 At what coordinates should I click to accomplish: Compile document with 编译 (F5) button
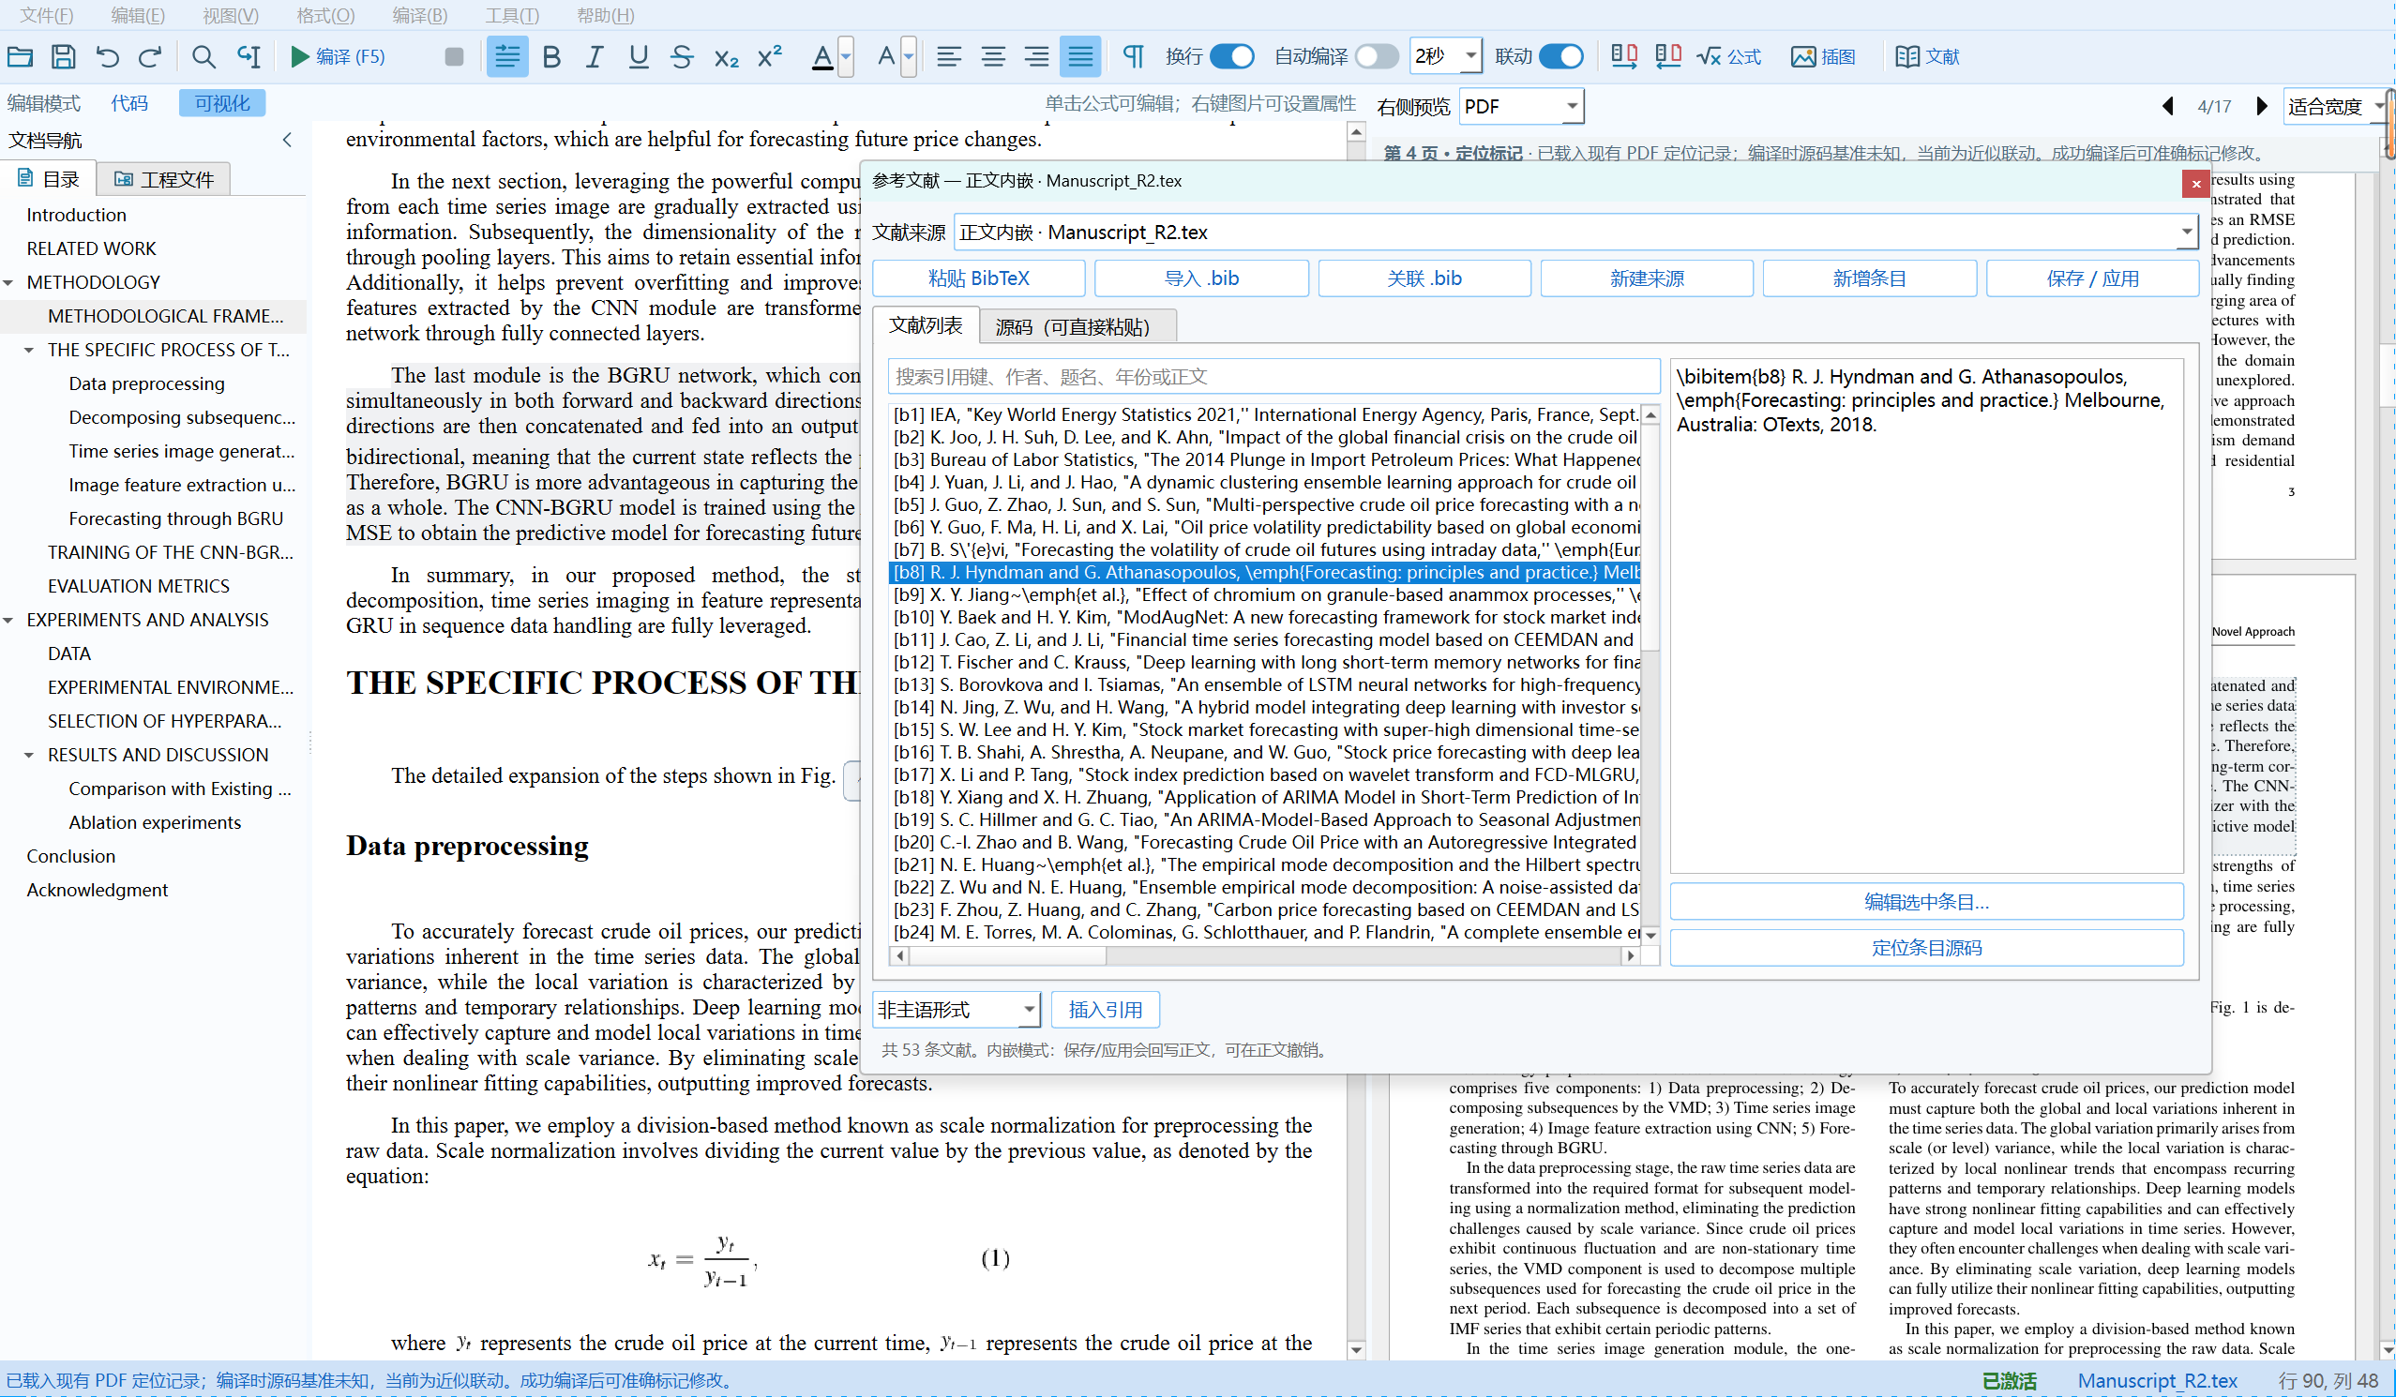pyautogui.click(x=338, y=56)
